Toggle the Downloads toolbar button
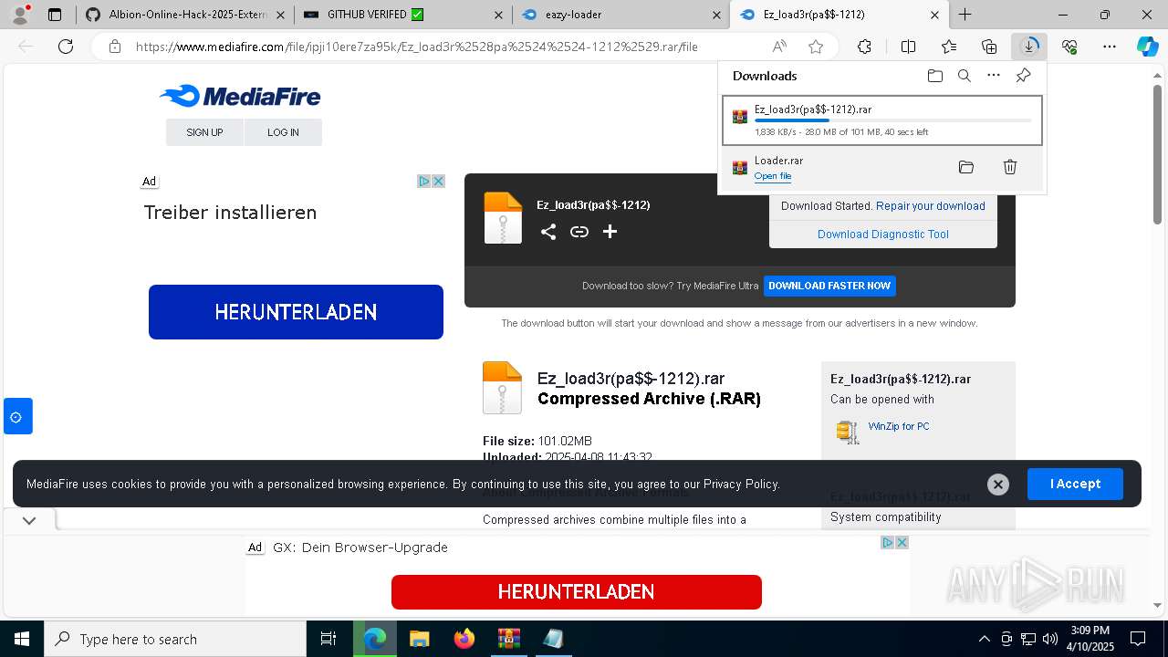 coord(1029,47)
